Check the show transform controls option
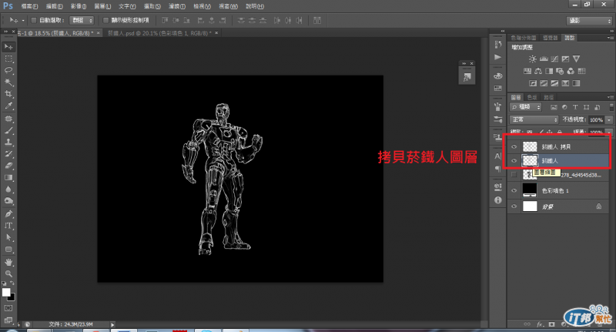Screen dimensions: 616x332 point(105,19)
